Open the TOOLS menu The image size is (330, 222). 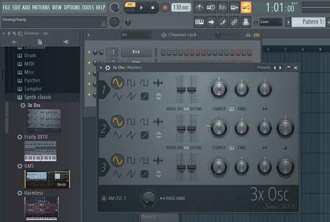tap(88, 8)
